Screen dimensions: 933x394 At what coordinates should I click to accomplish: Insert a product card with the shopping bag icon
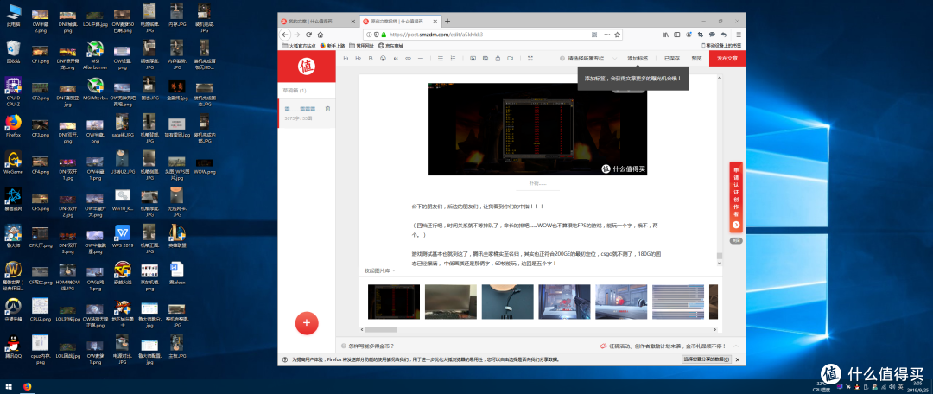[x=498, y=59]
